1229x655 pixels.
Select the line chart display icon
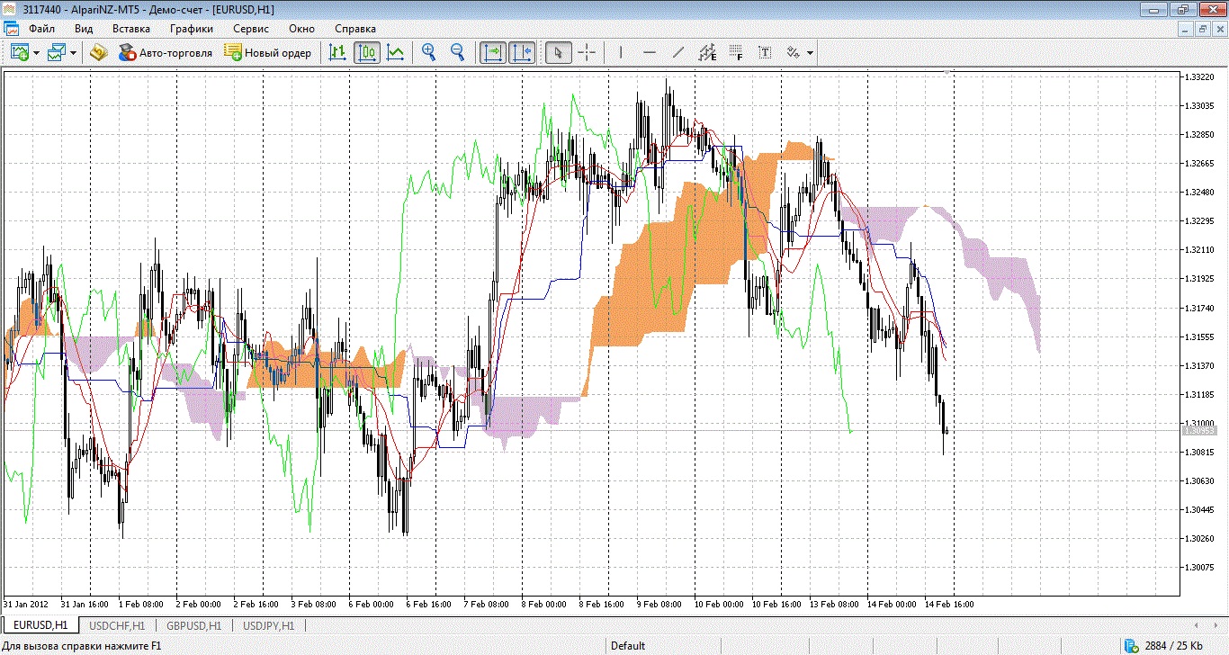(x=395, y=53)
